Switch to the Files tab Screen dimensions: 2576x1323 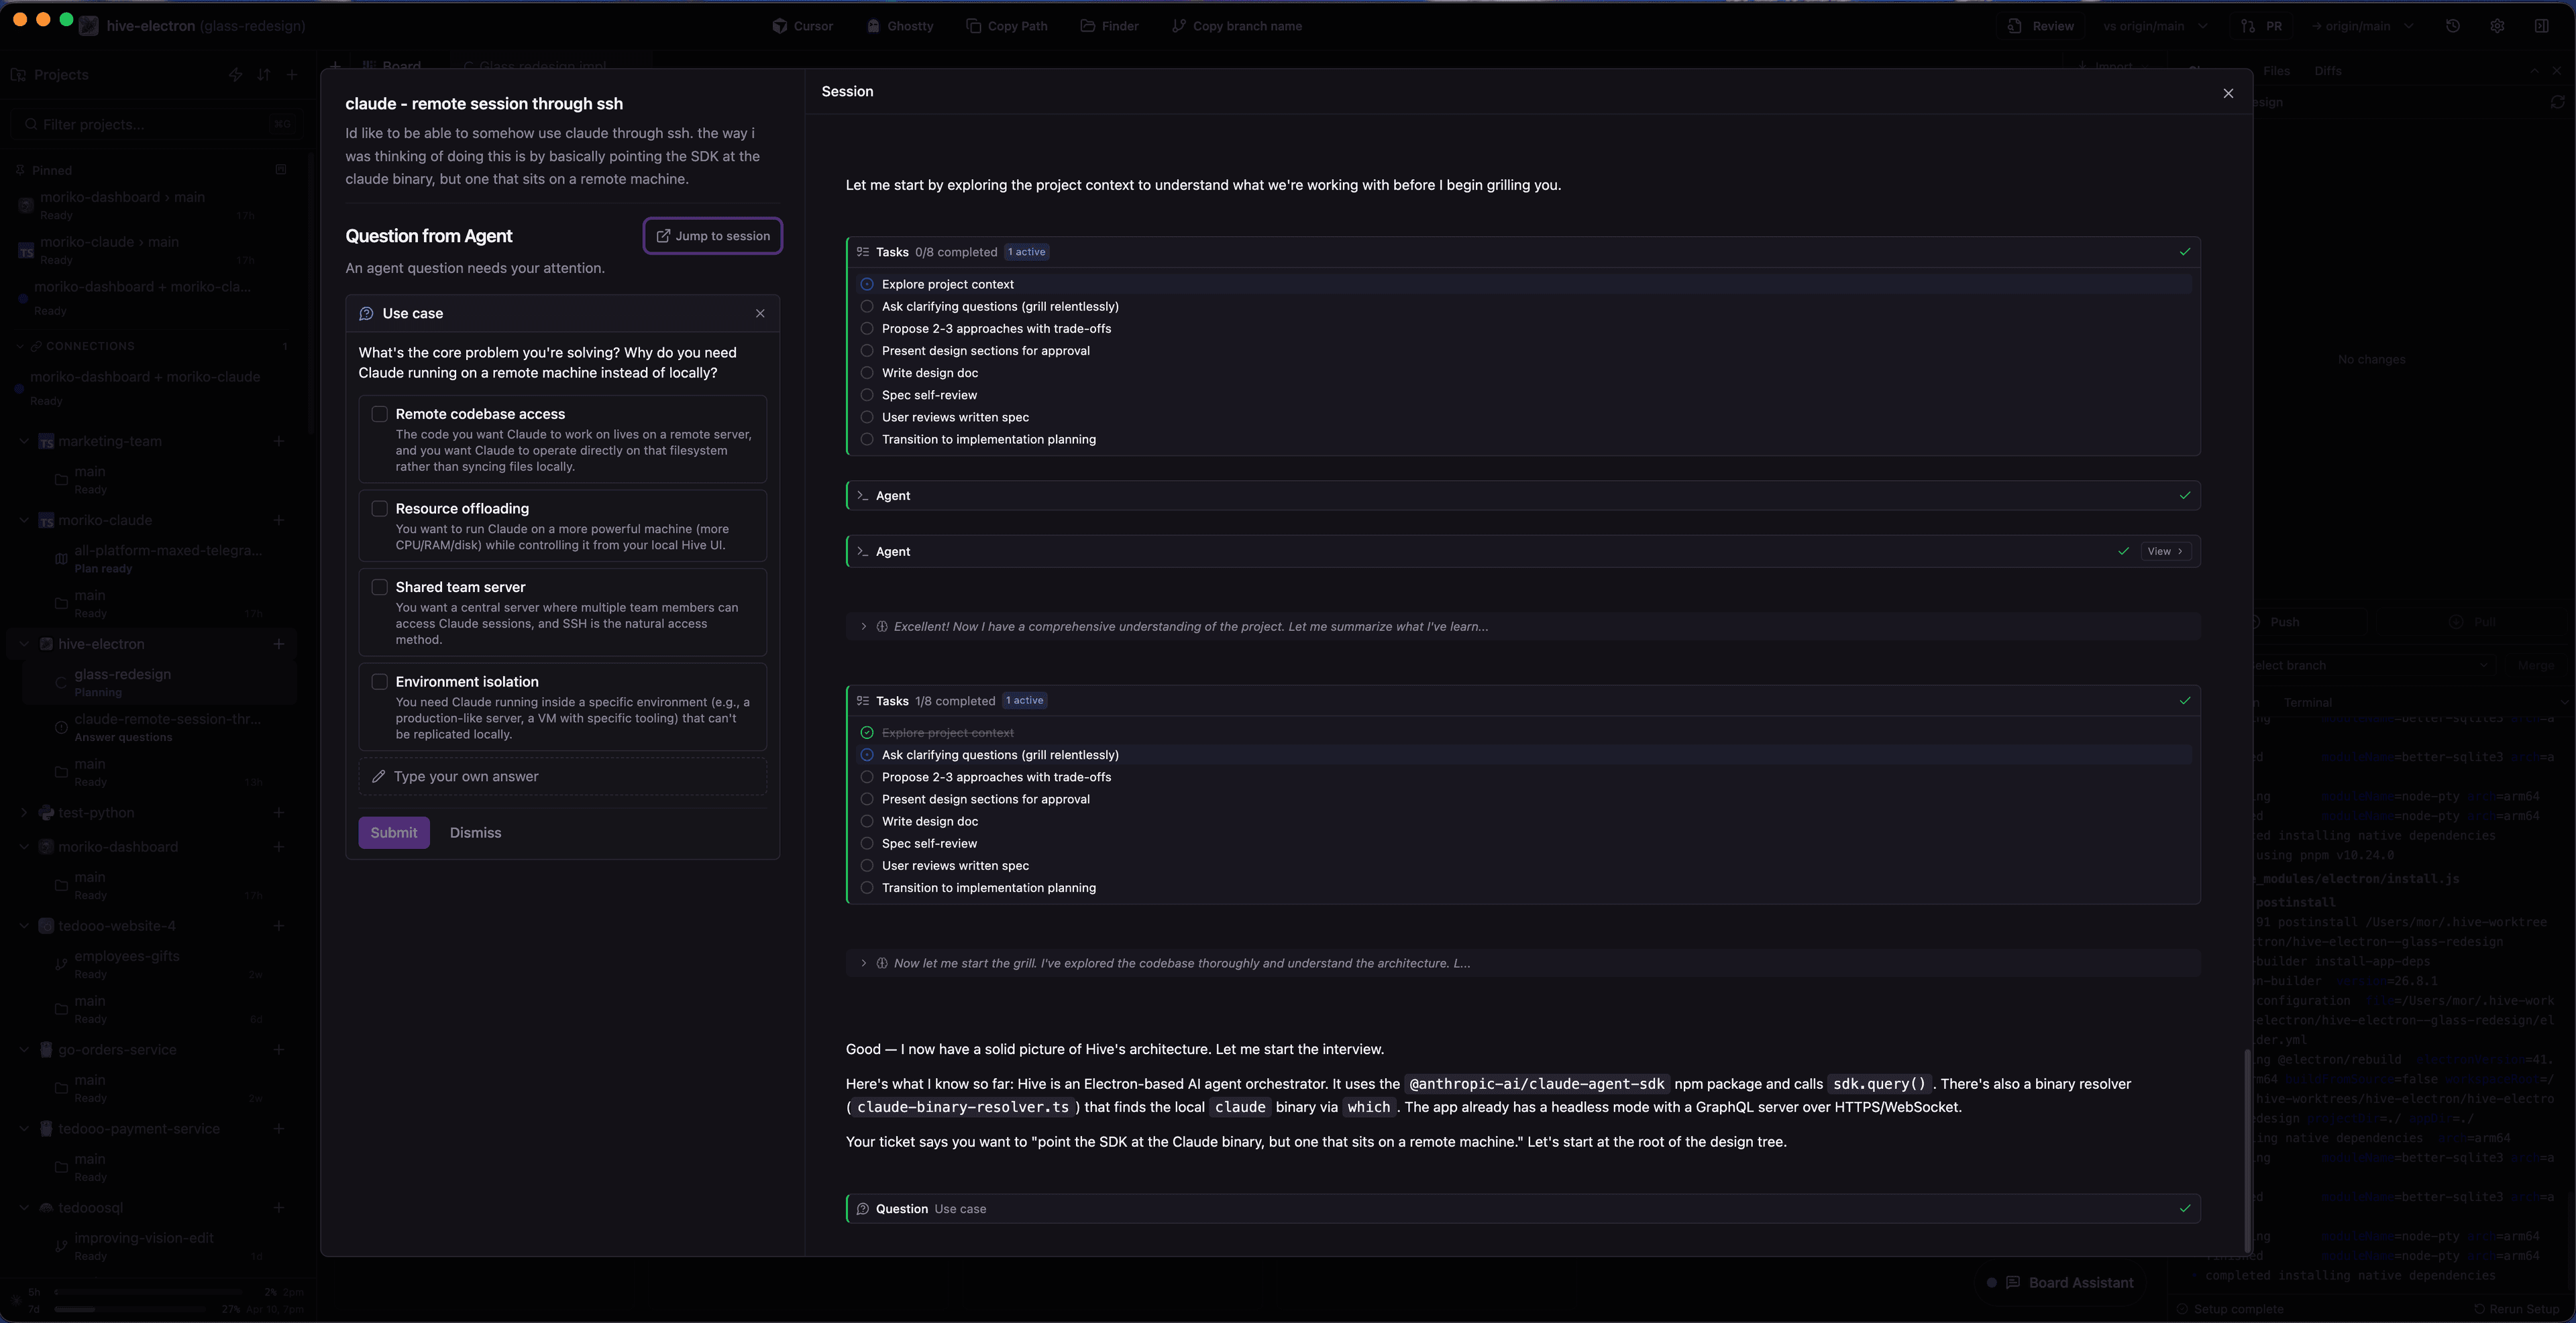coord(2276,71)
